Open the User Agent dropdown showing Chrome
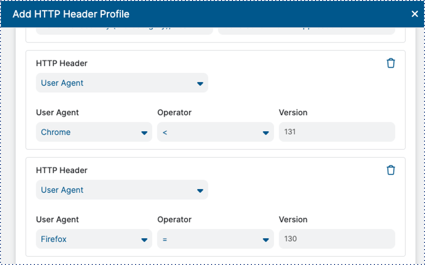Viewport: 425px width, 265px height. click(94, 132)
